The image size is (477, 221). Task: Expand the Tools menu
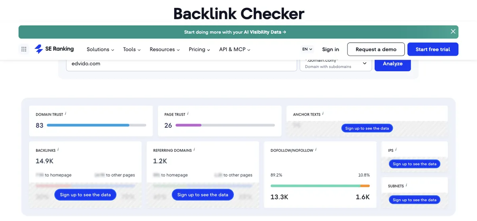pos(132,50)
